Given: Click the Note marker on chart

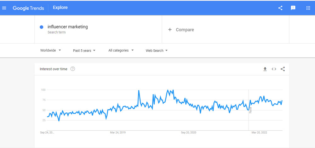Looking at the screenshot, I should tap(250, 110).
